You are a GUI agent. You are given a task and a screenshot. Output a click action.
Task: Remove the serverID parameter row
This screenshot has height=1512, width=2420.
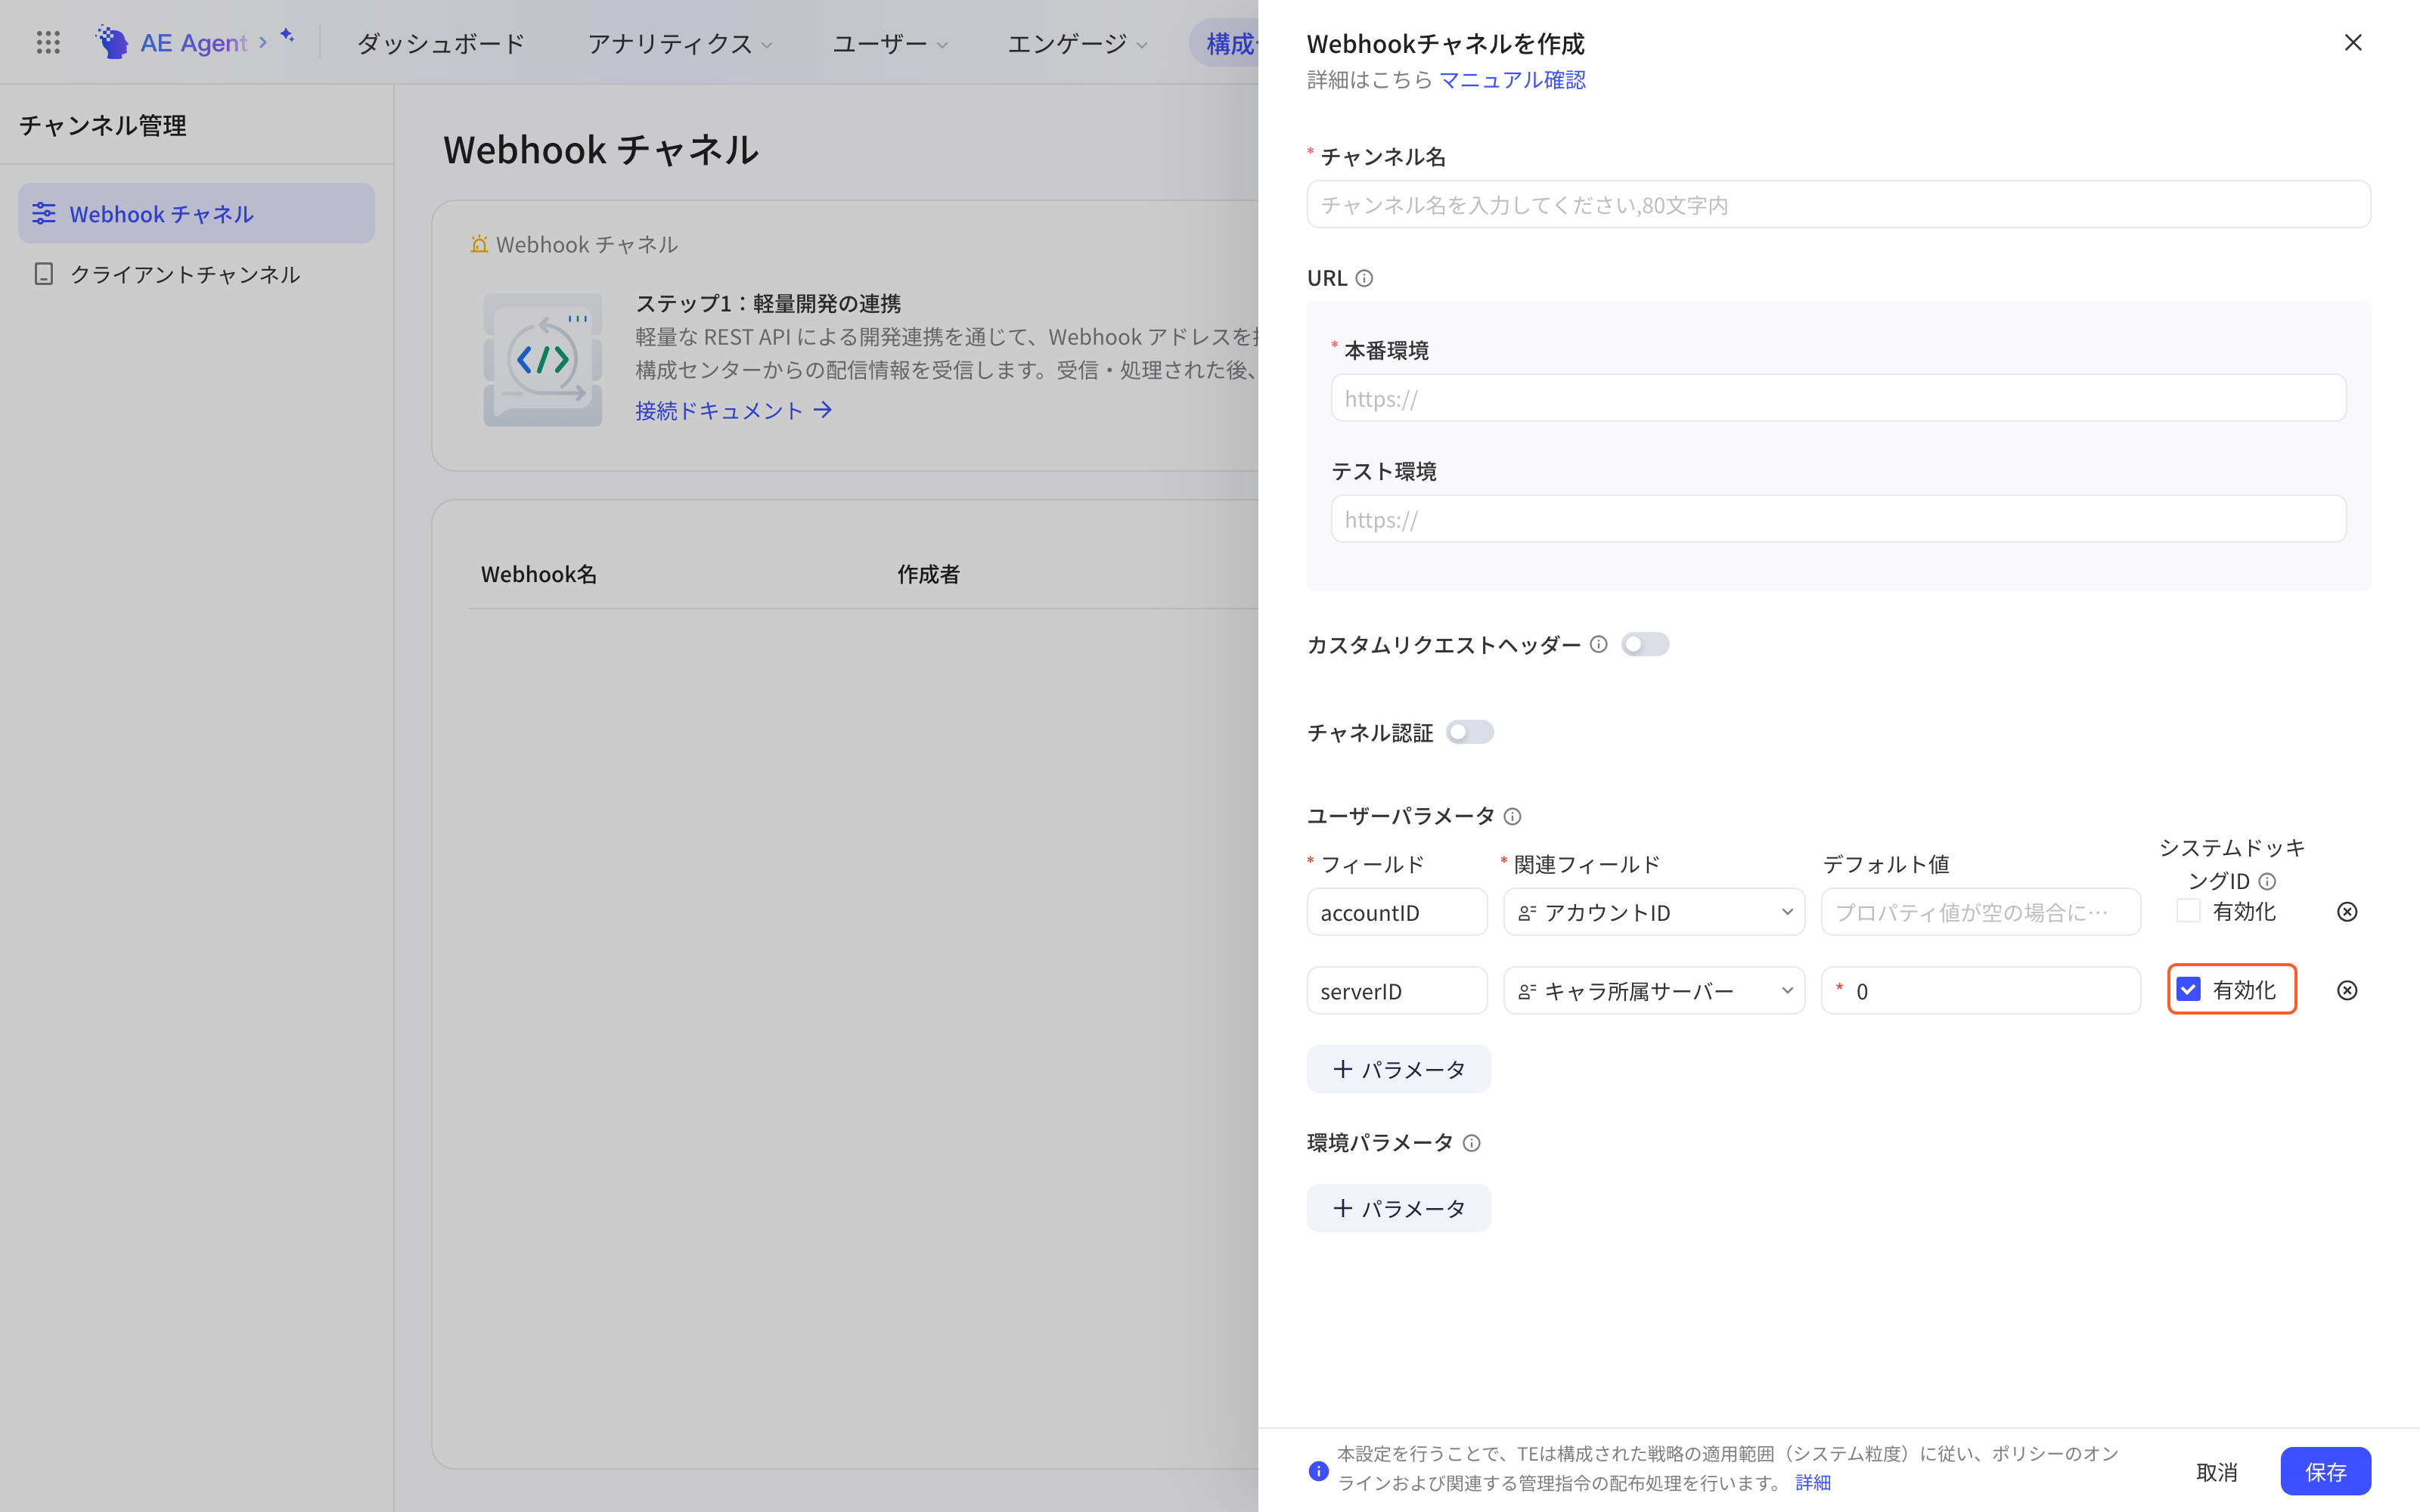click(2347, 990)
